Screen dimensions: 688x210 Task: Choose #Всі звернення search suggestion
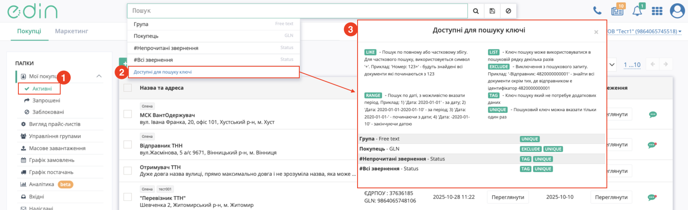pos(213,60)
